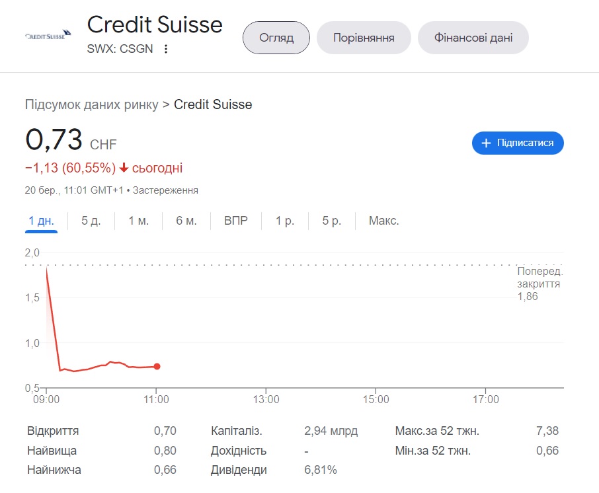The width and height of the screenshot is (599, 493).
Task: Click the CHF currency label
Action: (103, 145)
